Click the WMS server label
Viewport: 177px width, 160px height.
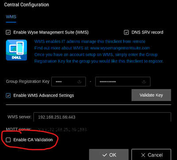(x=19, y=117)
